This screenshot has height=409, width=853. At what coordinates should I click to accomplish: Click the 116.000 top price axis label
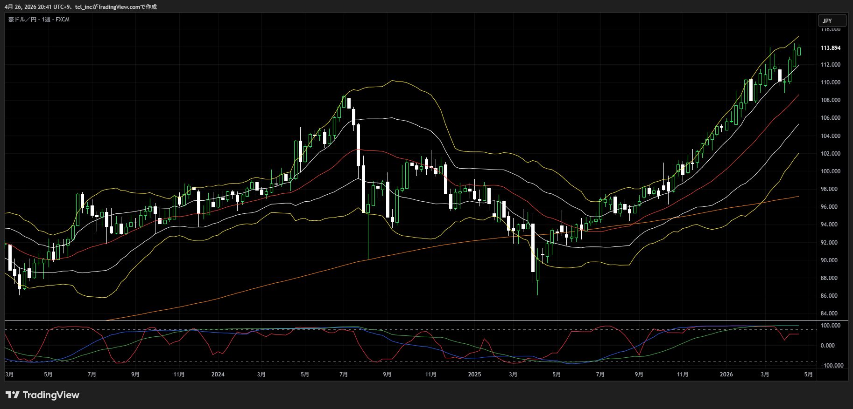[x=830, y=29]
